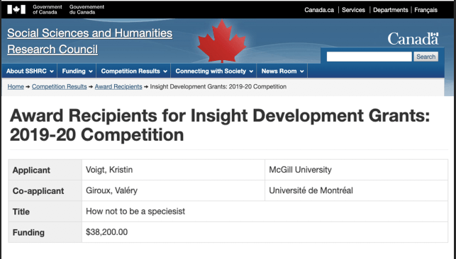Switch language to Français

coord(426,10)
